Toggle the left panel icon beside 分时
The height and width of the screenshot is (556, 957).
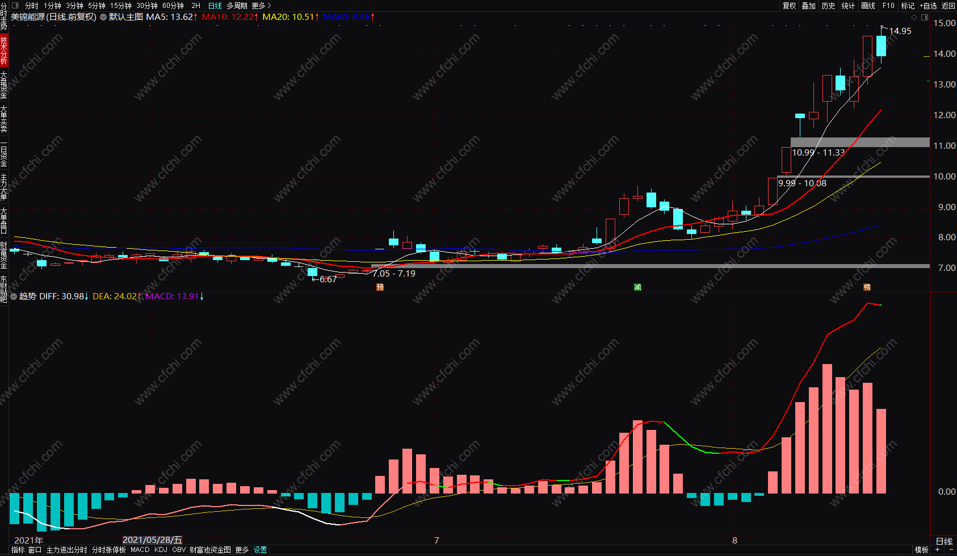coord(16,6)
